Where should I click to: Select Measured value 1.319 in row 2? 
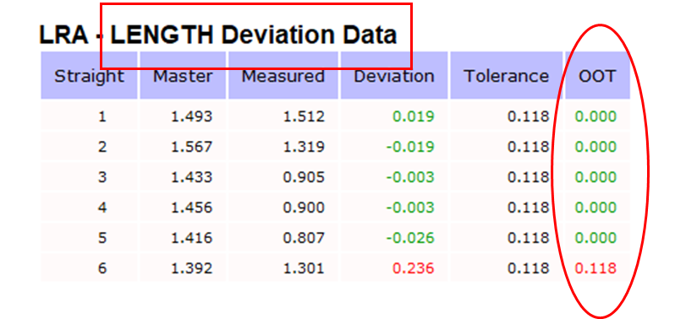(304, 148)
